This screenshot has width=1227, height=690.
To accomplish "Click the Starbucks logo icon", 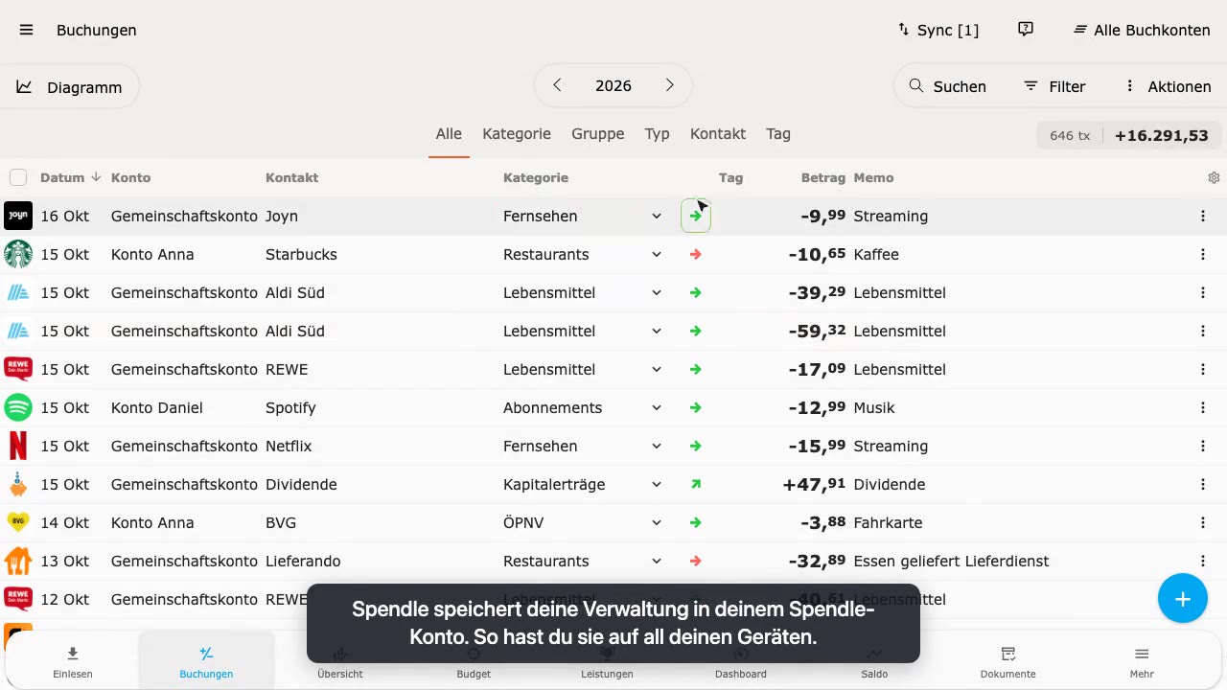I will click(18, 254).
